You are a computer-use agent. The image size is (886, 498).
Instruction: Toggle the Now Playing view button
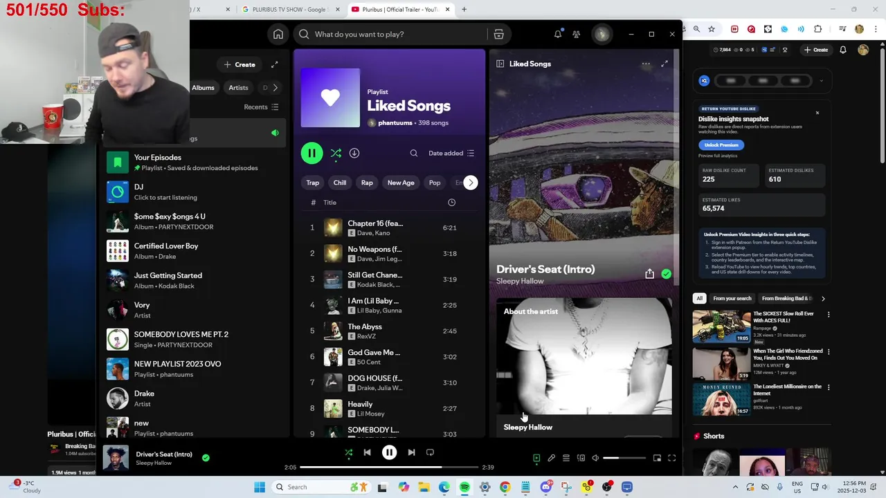coord(536,458)
